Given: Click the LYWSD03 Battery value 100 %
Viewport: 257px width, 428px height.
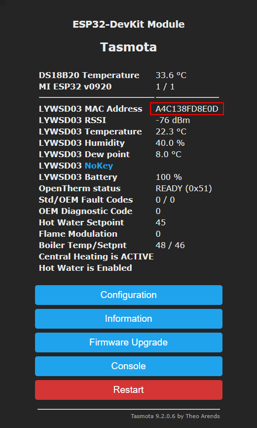Looking at the screenshot, I should (x=169, y=177).
